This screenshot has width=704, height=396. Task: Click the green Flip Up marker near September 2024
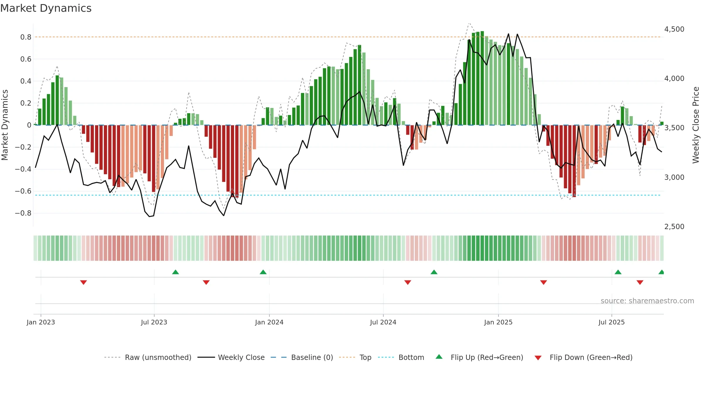(434, 272)
